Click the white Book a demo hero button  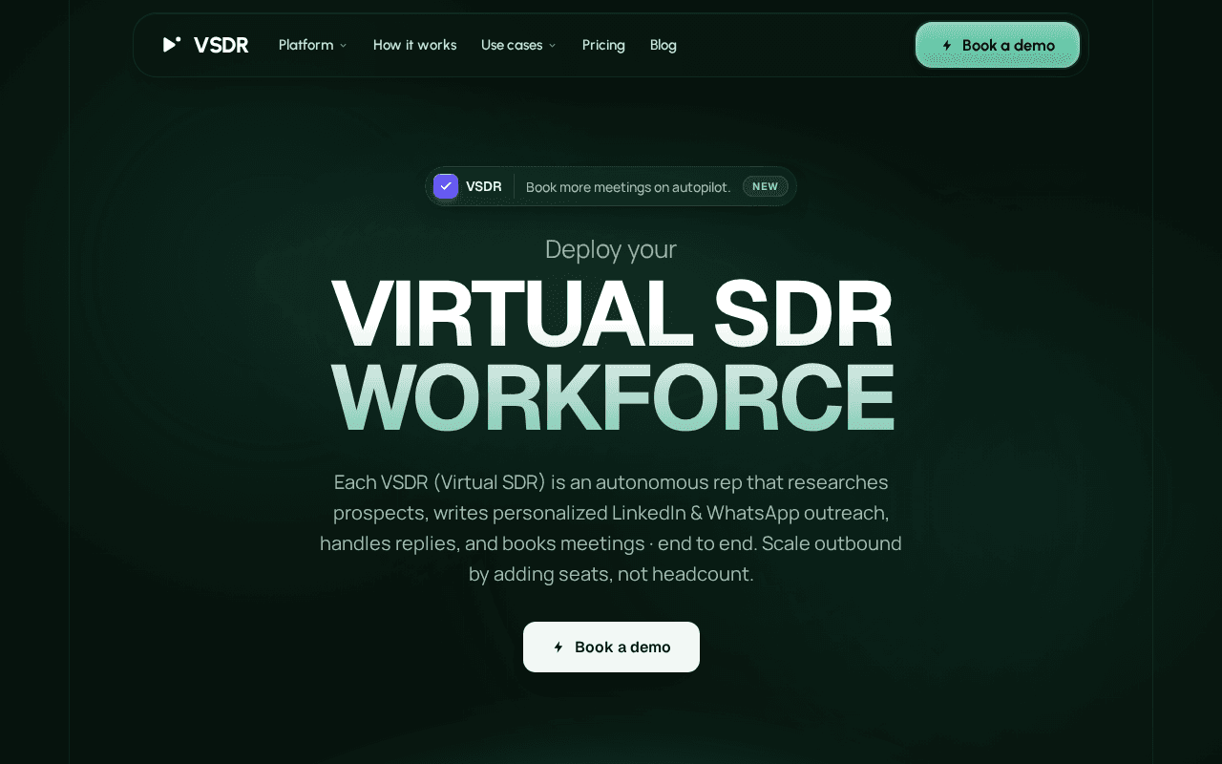pyautogui.click(x=611, y=647)
